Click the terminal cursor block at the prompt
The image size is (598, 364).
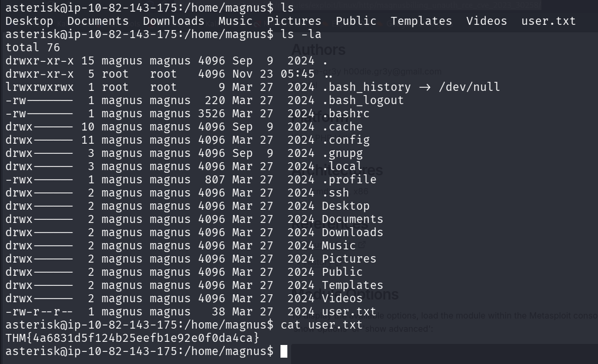[284, 351]
